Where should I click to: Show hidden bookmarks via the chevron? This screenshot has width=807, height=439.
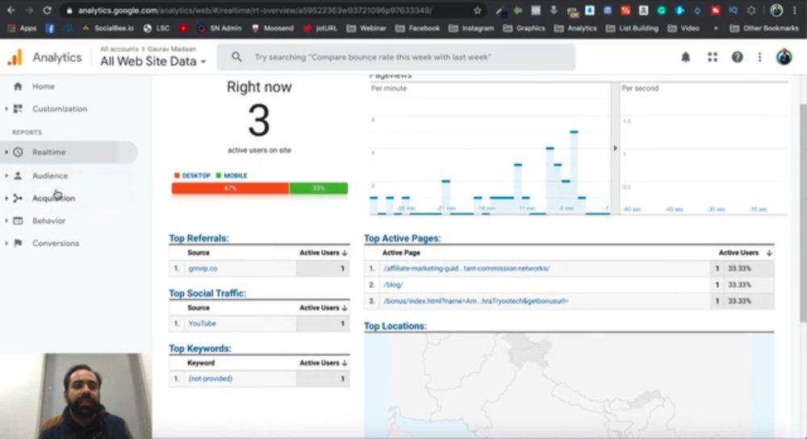(715, 28)
